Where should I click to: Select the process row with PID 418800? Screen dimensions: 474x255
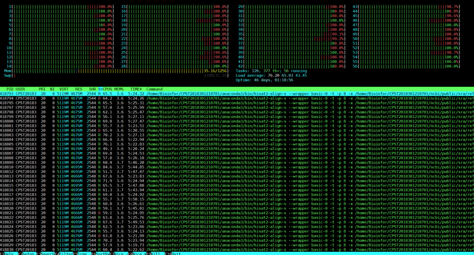click(x=237, y=121)
